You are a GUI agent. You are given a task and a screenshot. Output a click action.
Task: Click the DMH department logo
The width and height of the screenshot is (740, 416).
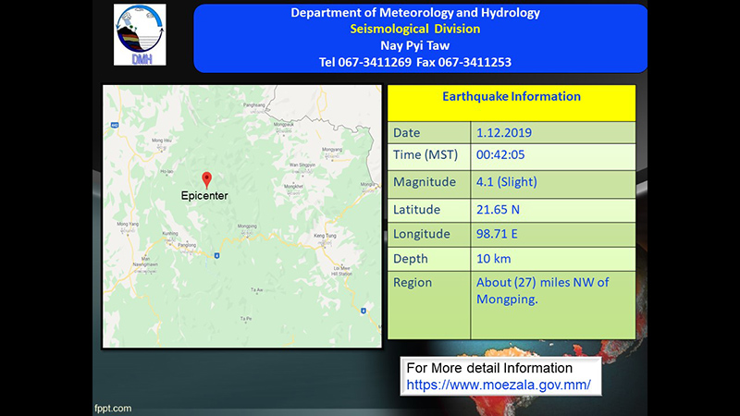click(140, 34)
